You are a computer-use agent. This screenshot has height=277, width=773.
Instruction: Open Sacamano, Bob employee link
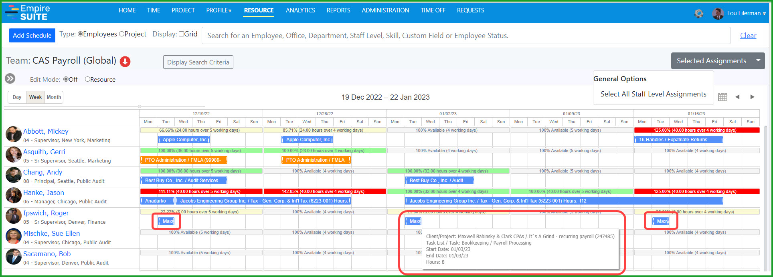47,254
